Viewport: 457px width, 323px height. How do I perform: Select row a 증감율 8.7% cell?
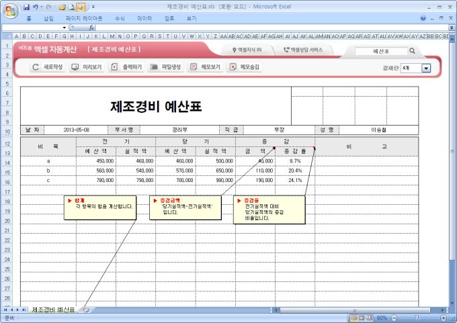[x=295, y=161]
